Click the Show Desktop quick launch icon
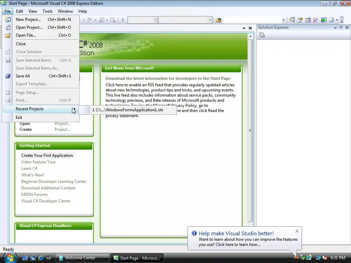This screenshot has width=351, height=263. click(x=25, y=258)
